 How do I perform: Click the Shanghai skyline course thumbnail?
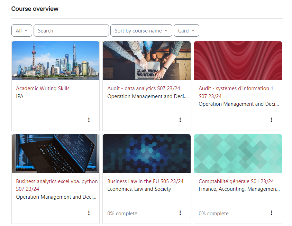[55, 60]
